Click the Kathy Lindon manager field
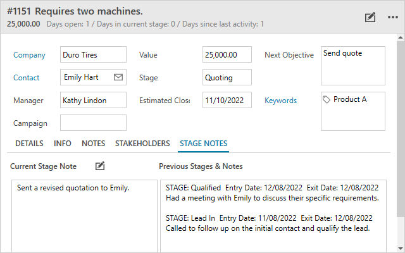Viewport: 405px width, 253px height. [x=93, y=101]
